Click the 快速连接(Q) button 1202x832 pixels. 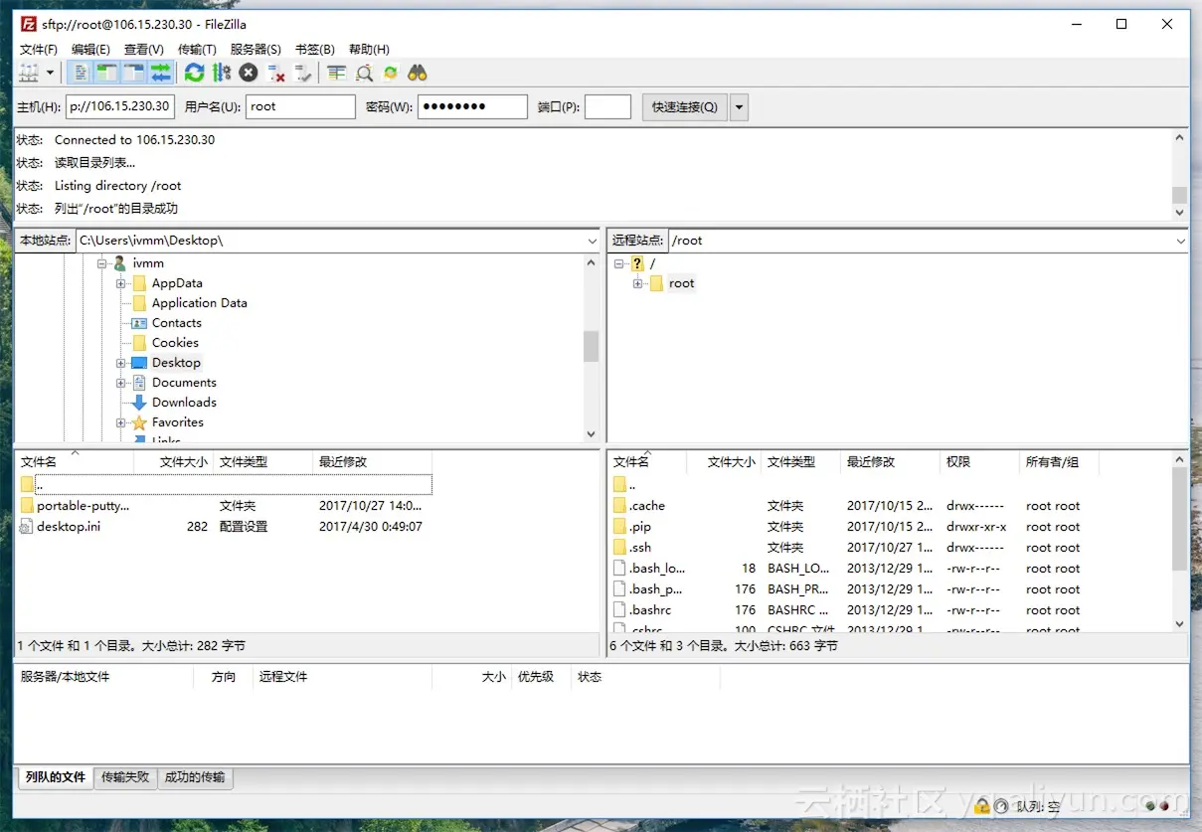(x=685, y=106)
